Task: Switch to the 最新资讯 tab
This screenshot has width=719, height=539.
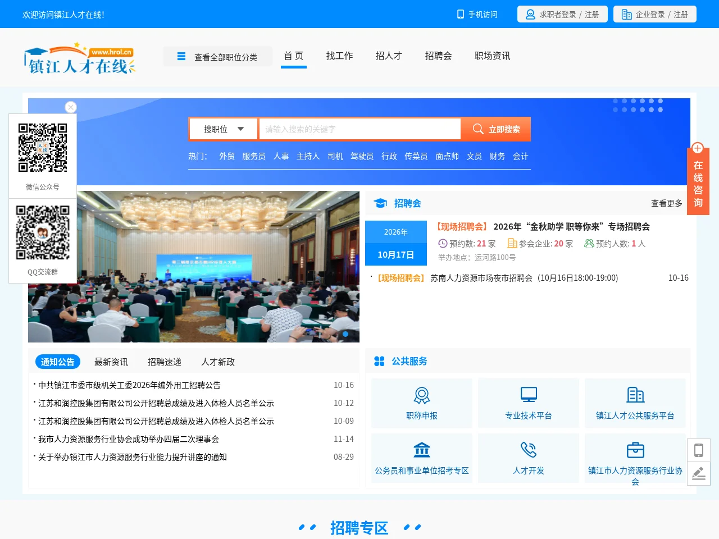Action: tap(111, 362)
